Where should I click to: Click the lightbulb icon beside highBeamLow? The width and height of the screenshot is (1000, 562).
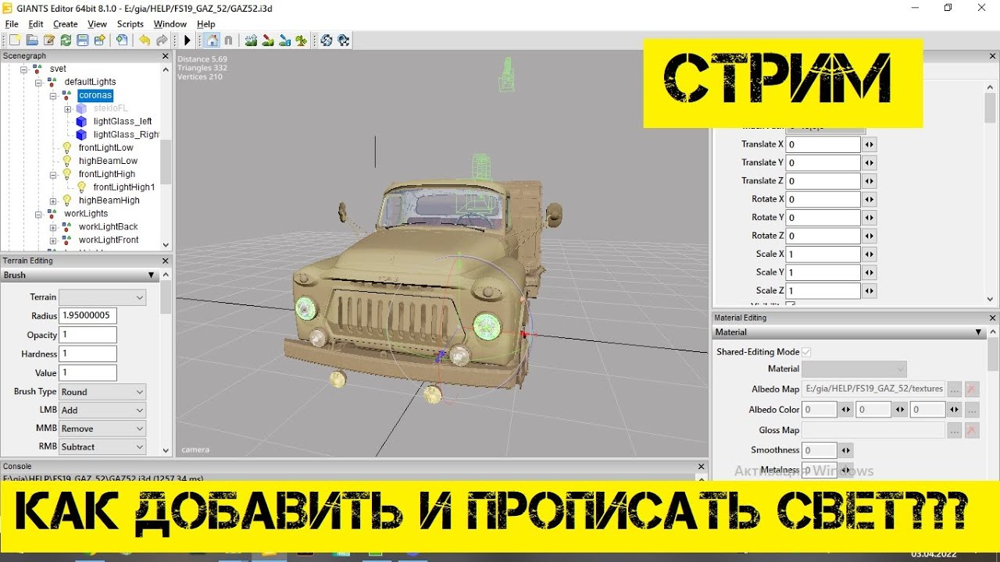tap(66, 161)
